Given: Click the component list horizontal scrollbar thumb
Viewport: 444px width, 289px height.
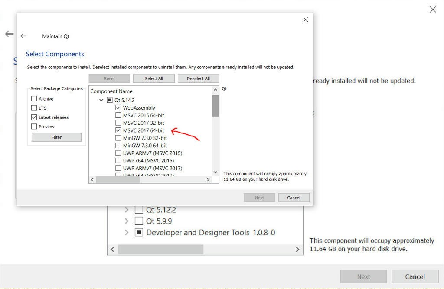Looking at the screenshot, I should pyautogui.click(x=118, y=179).
